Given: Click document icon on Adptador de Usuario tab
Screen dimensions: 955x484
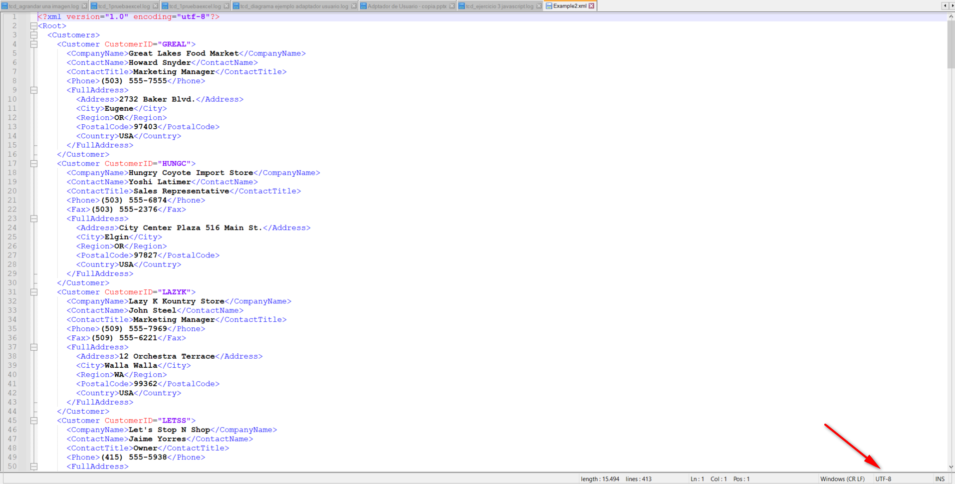Looking at the screenshot, I should coord(363,5).
